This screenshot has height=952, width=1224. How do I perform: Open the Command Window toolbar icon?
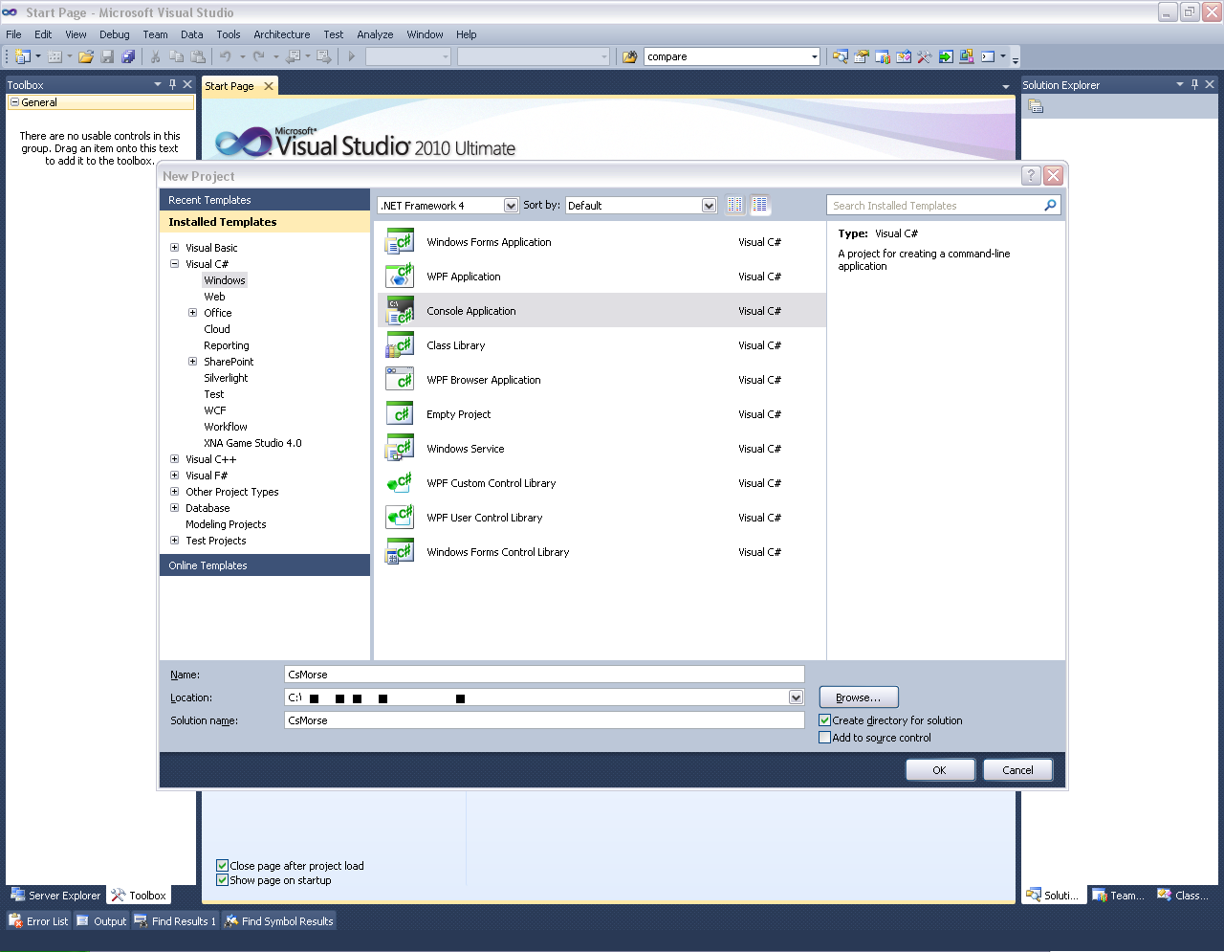pos(988,56)
